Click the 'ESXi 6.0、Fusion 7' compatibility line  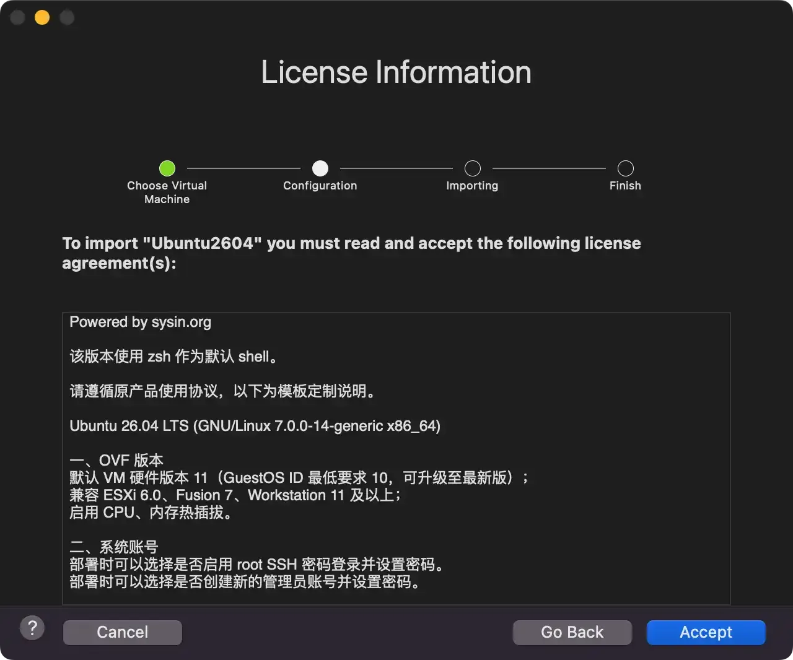235,495
